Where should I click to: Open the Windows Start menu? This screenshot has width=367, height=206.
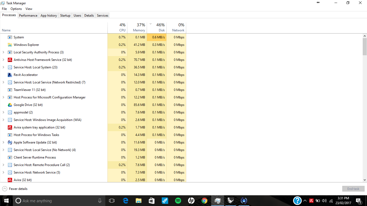point(6,201)
